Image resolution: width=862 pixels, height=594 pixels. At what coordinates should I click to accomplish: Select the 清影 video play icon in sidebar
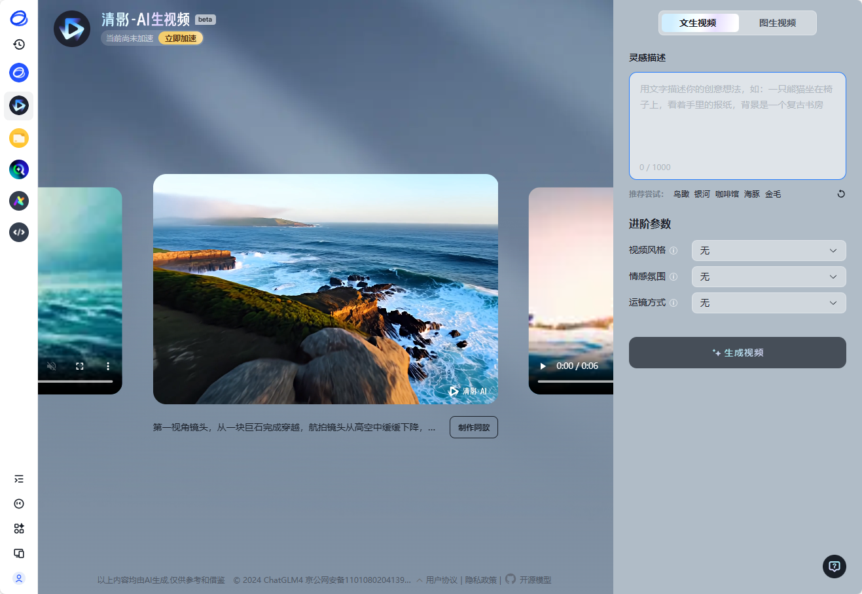[x=19, y=105]
